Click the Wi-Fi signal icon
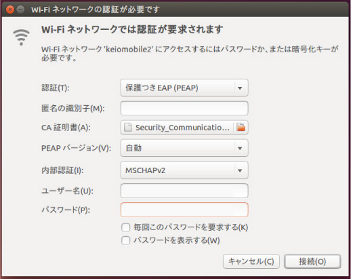 pos(21,37)
